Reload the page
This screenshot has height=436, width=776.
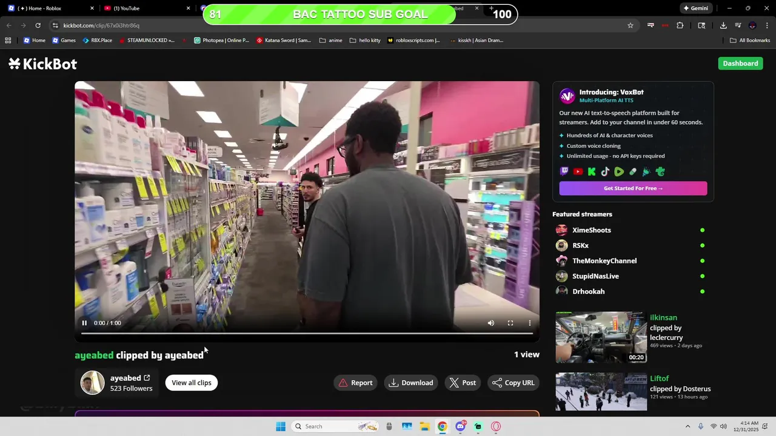38,25
